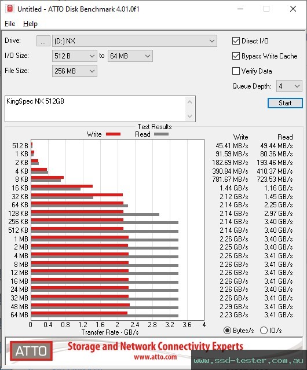Viewport: 307px width, 370px height.
Task: Click the 781.67 MB/s write value
Action: coord(230,179)
